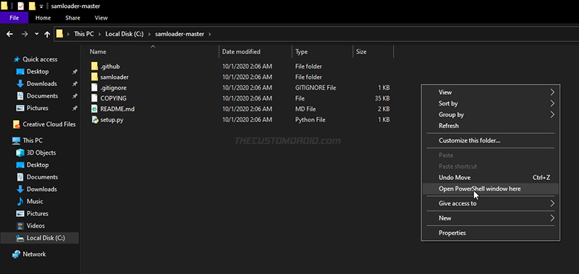Open the .github folder icon
This screenshot has height=274, width=579.
[x=95, y=67]
